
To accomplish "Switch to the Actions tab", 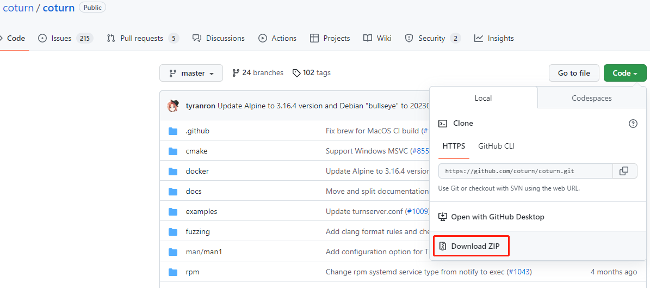I will click(277, 38).
